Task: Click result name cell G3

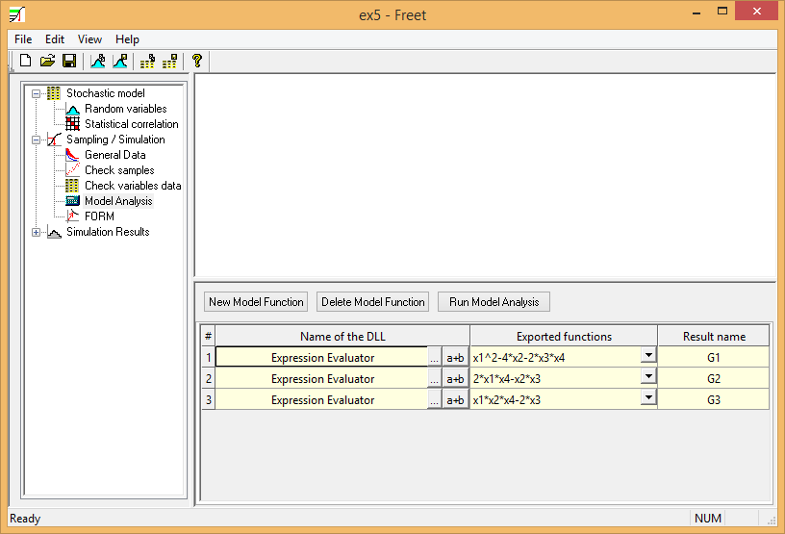Action: click(714, 399)
